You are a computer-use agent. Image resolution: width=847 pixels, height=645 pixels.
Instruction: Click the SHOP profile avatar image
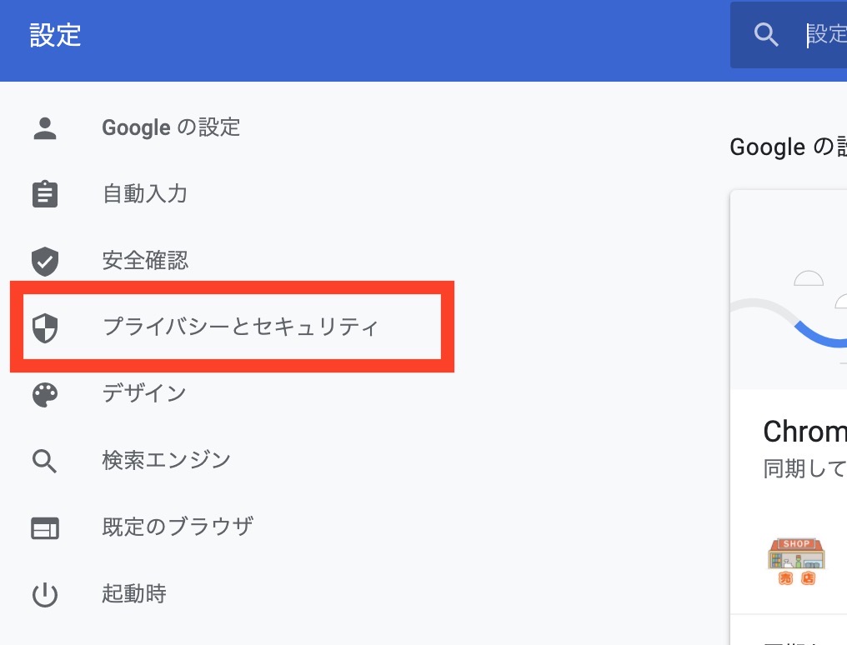tap(796, 562)
